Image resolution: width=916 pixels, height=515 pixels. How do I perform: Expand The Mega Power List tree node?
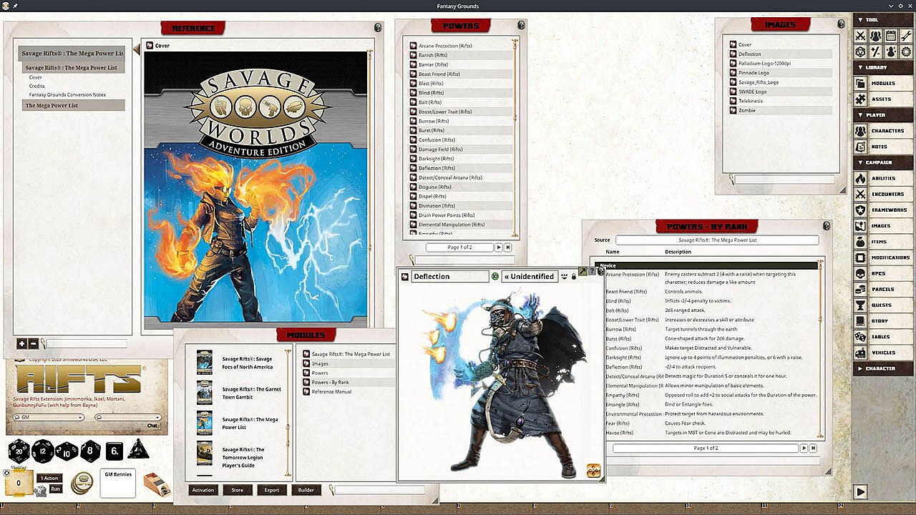(x=72, y=105)
